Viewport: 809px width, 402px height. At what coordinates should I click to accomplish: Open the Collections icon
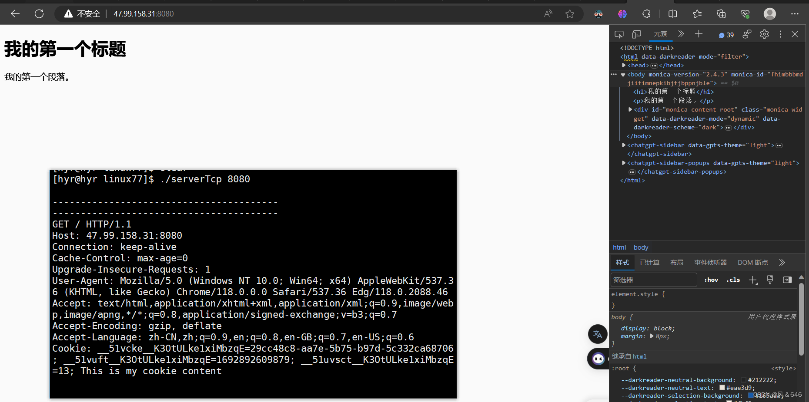pyautogui.click(x=721, y=14)
